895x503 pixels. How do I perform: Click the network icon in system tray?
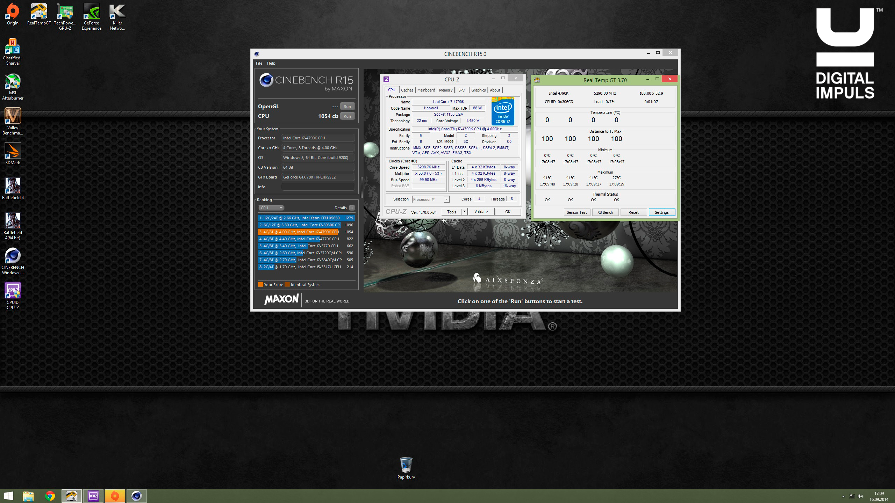pyautogui.click(x=852, y=496)
